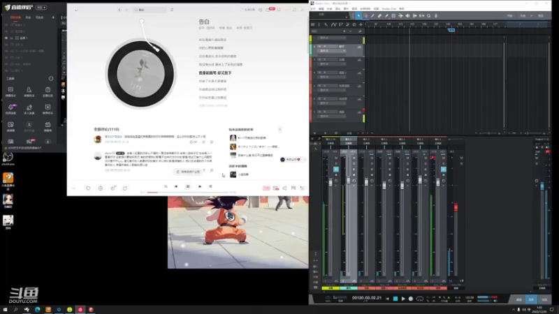Skip to next song in music player
559x314 pixels.
click(x=200, y=186)
